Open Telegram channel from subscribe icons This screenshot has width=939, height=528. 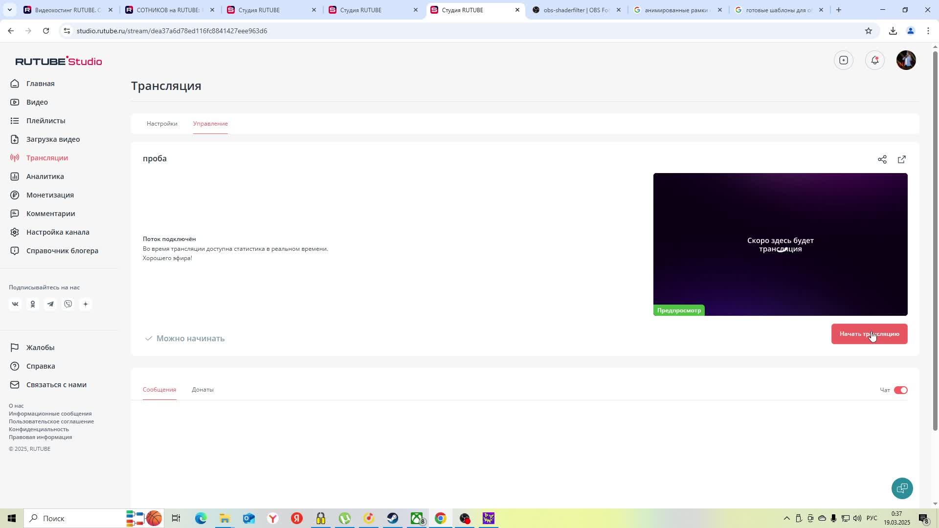point(50,304)
